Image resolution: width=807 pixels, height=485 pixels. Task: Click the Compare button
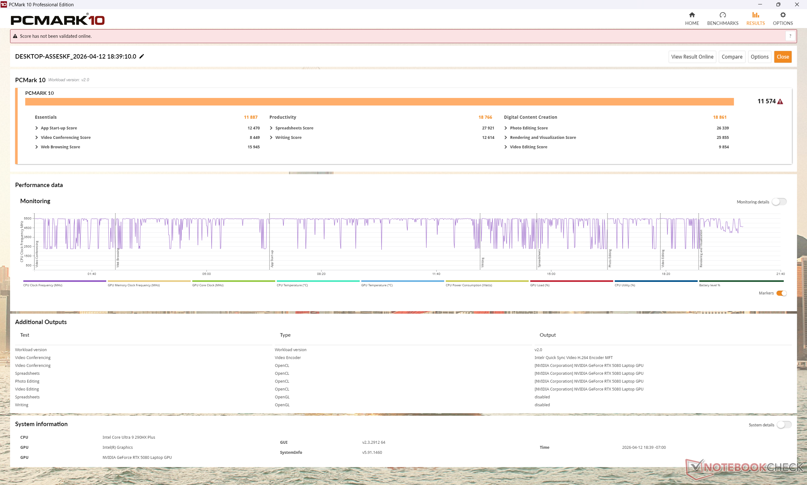click(732, 57)
